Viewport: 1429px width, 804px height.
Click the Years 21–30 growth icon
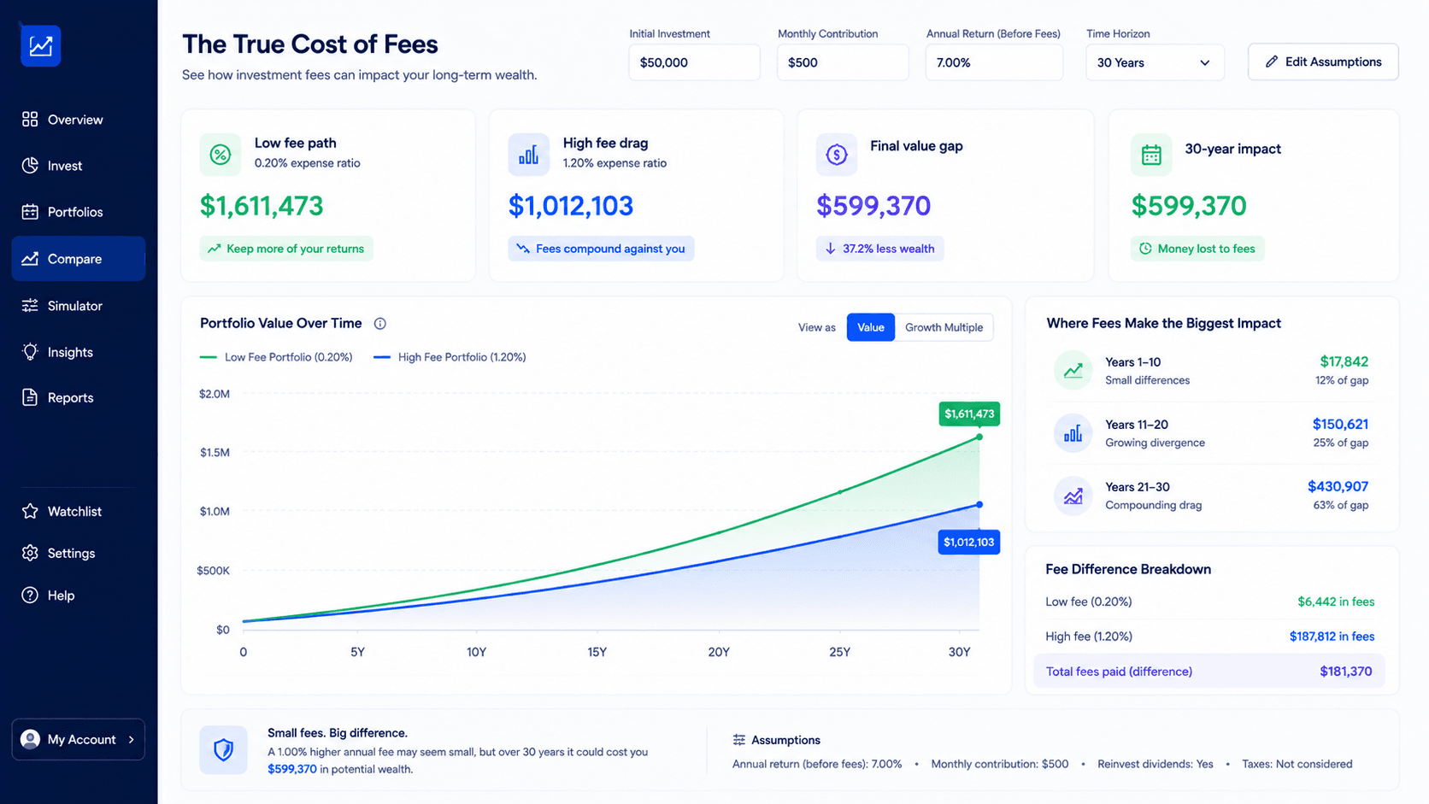pos(1073,496)
